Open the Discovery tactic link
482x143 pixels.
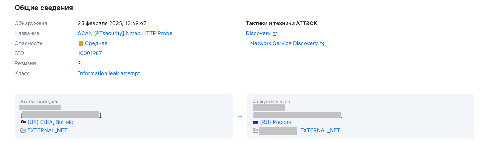[258, 33]
